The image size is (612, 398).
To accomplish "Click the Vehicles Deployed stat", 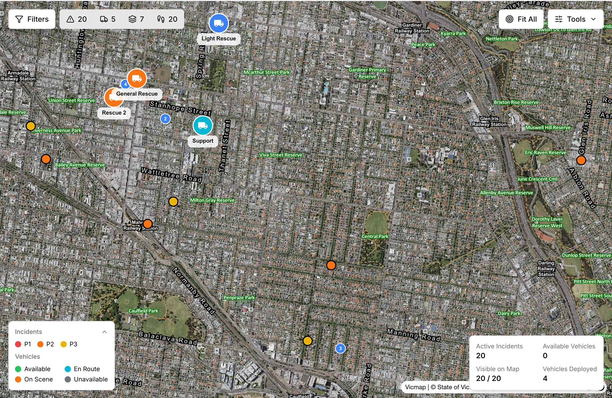I will [x=569, y=374].
